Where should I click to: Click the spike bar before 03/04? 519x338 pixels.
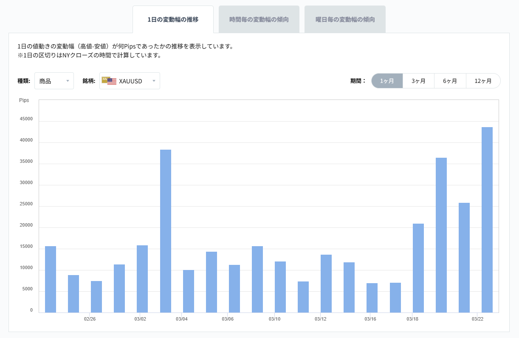tap(165, 230)
